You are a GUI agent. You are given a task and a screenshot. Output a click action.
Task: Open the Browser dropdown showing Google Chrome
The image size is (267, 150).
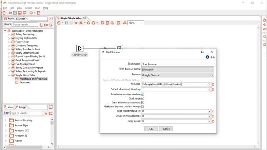click(212, 75)
